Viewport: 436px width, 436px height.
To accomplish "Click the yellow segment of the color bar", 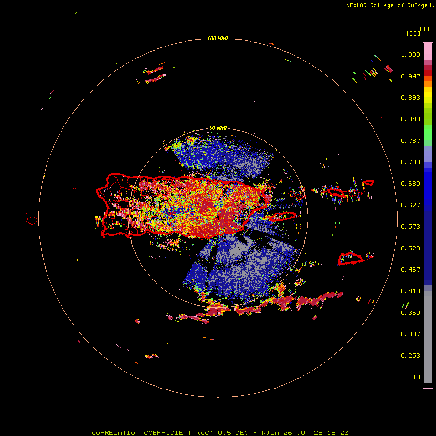I will [x=428, y=95].
